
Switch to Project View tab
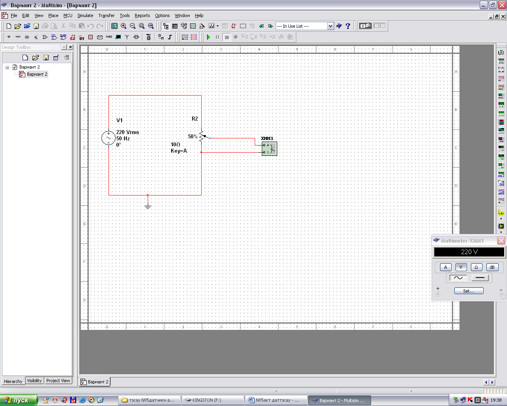58,381
